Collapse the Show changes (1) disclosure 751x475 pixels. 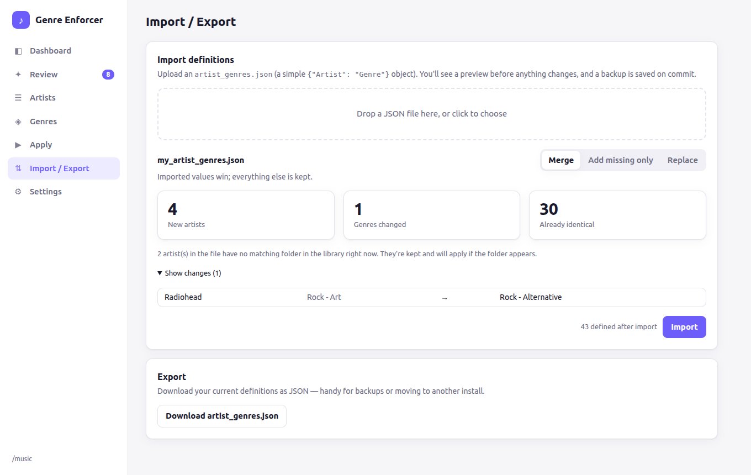click(x=189, y=273)
